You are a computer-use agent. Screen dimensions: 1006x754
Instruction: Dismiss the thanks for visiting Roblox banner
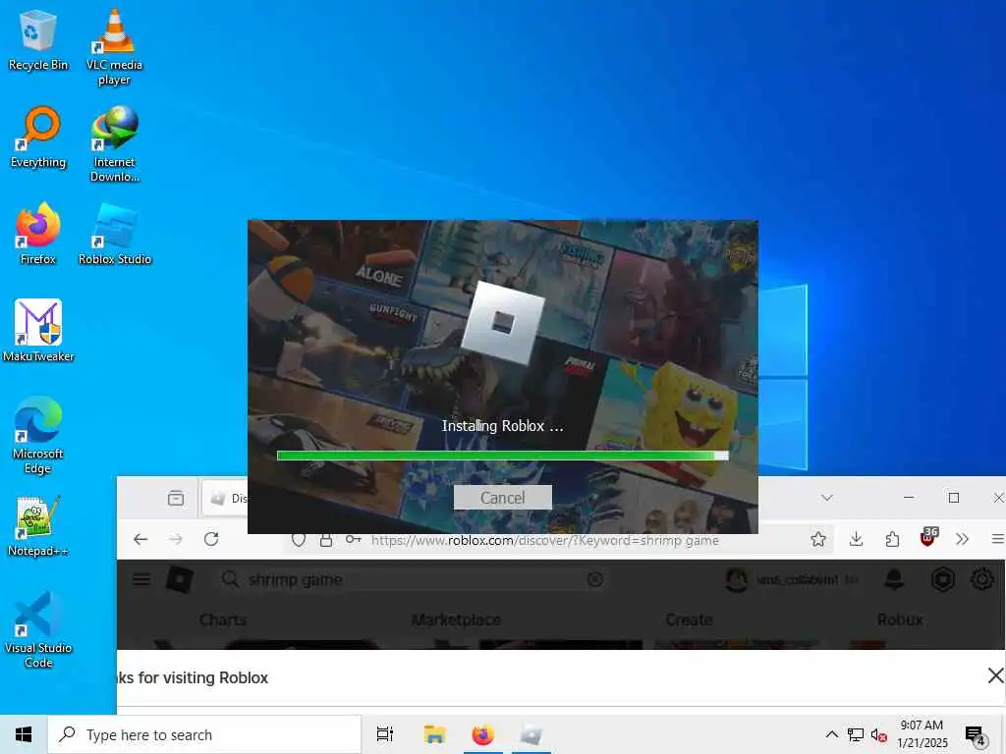[996, 675]
